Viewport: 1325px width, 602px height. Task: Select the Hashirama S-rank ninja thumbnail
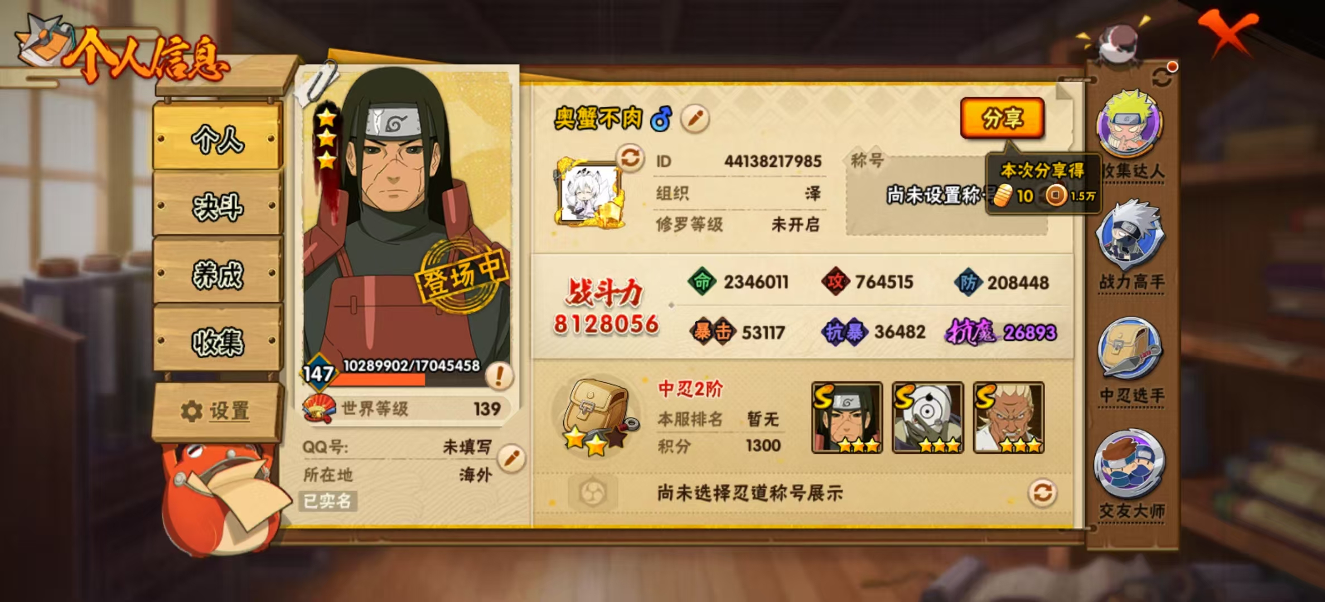(x=847, y=417)
